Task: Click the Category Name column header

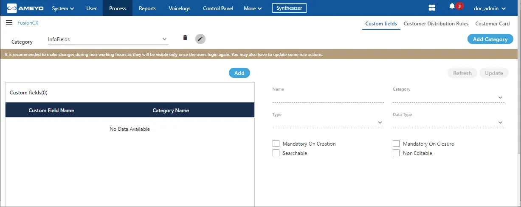Action: (171, 110)
